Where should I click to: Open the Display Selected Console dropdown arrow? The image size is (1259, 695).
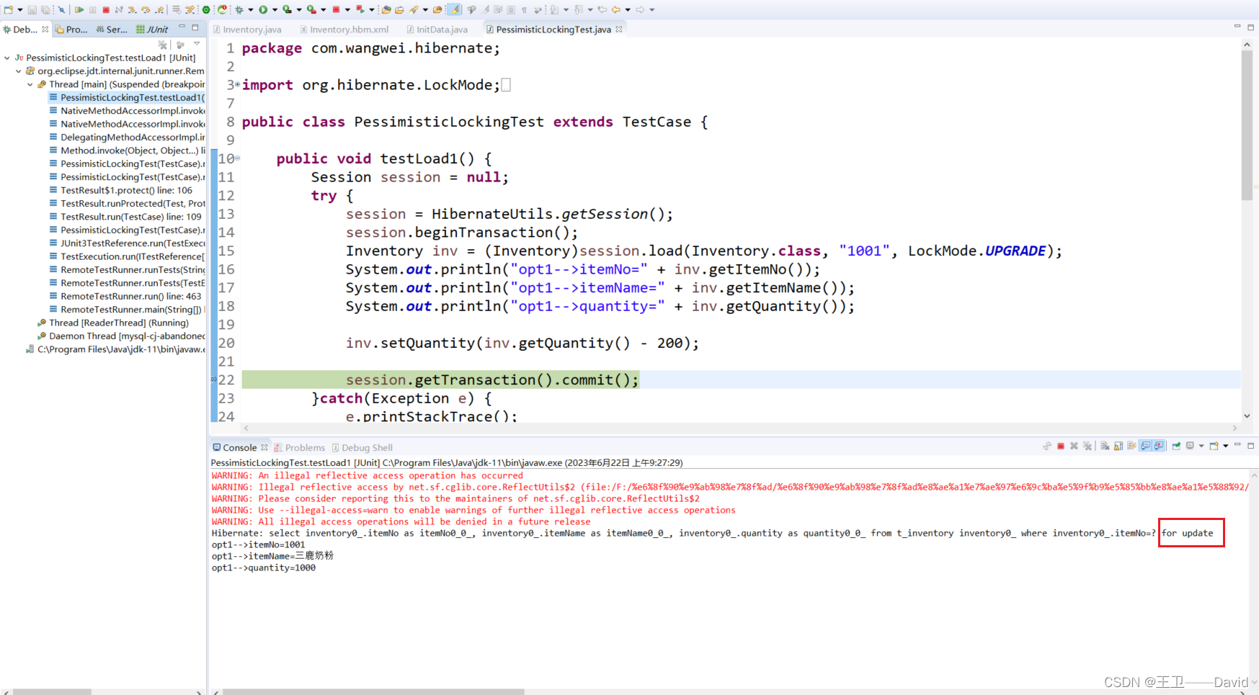coord(1201,446)
